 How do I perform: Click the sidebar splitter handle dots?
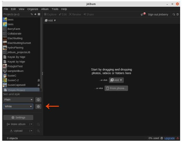42,73
